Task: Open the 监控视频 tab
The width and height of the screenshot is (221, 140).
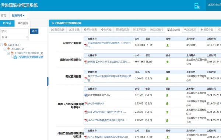Action: pos(157,30)
